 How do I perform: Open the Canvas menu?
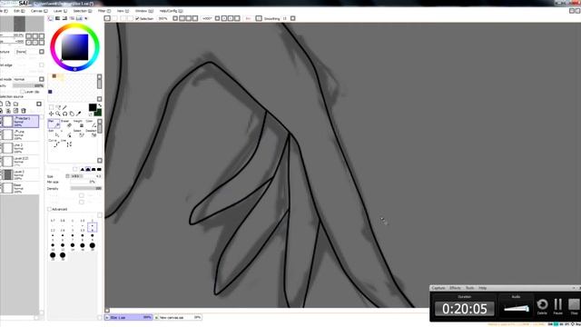[x=39, y=11]
